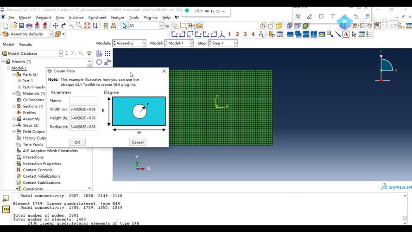This screenshot has height=232, width=412.
Task: Click the Linear Pattern tool
Action: coord(108,53)
